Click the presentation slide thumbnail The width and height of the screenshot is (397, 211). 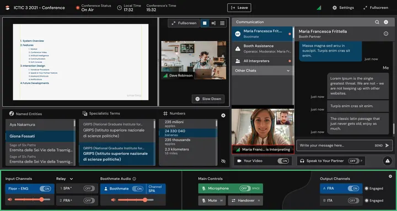[x=81, y=62]
